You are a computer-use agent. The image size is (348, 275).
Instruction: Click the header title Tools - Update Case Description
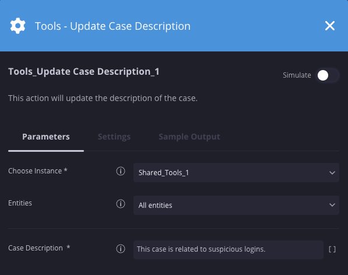click(x=113, y=26)
